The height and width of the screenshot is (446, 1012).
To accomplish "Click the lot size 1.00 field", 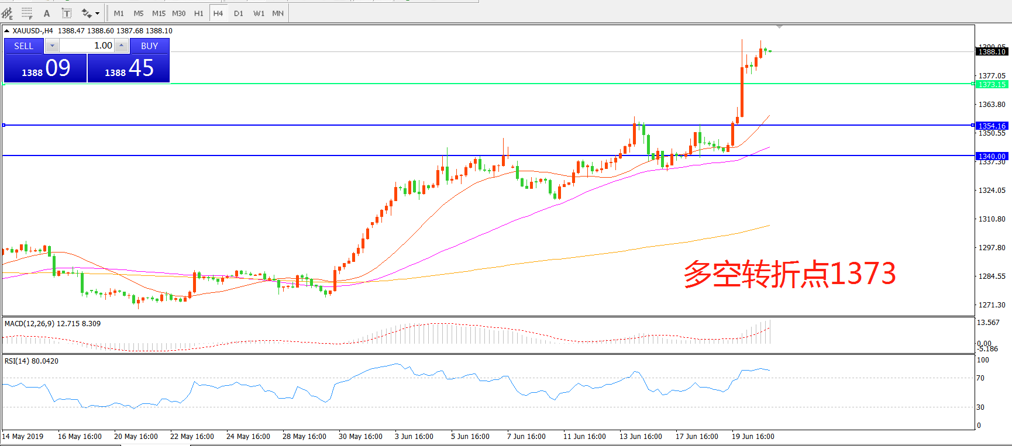I will 88,46.
